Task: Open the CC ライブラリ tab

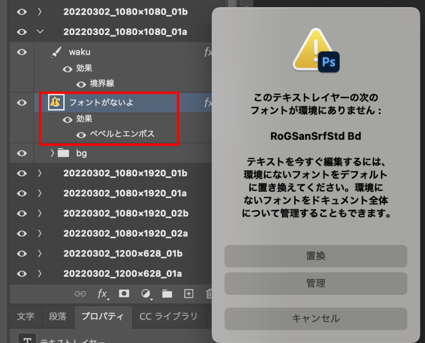Action: [168, 316]
